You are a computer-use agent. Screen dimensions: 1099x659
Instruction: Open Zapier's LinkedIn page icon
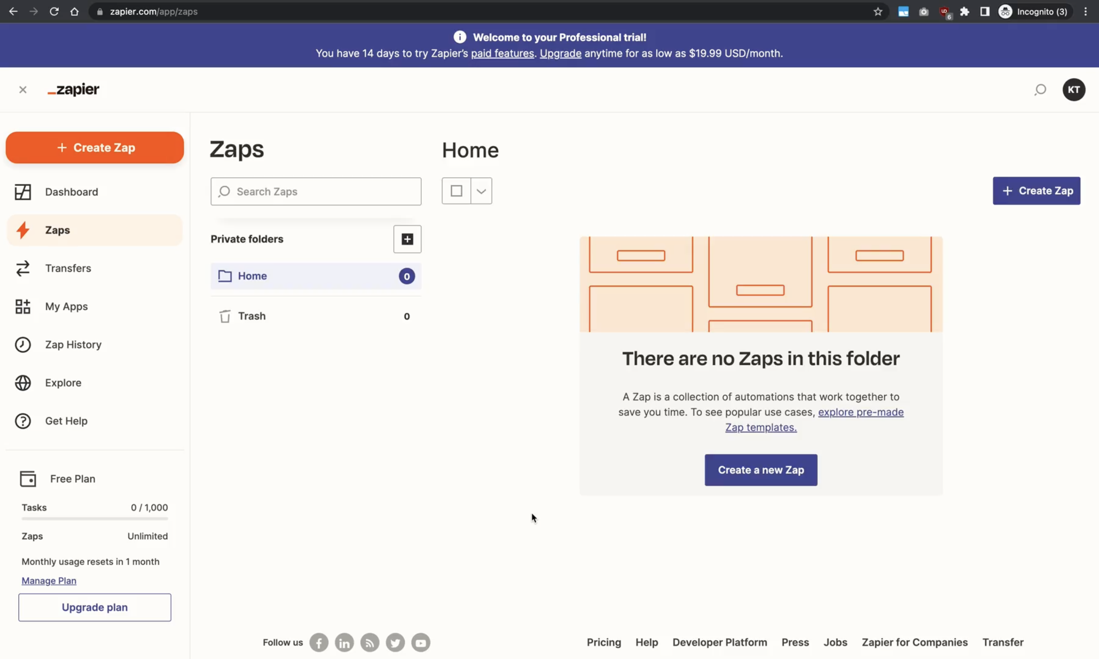[344, 642]
